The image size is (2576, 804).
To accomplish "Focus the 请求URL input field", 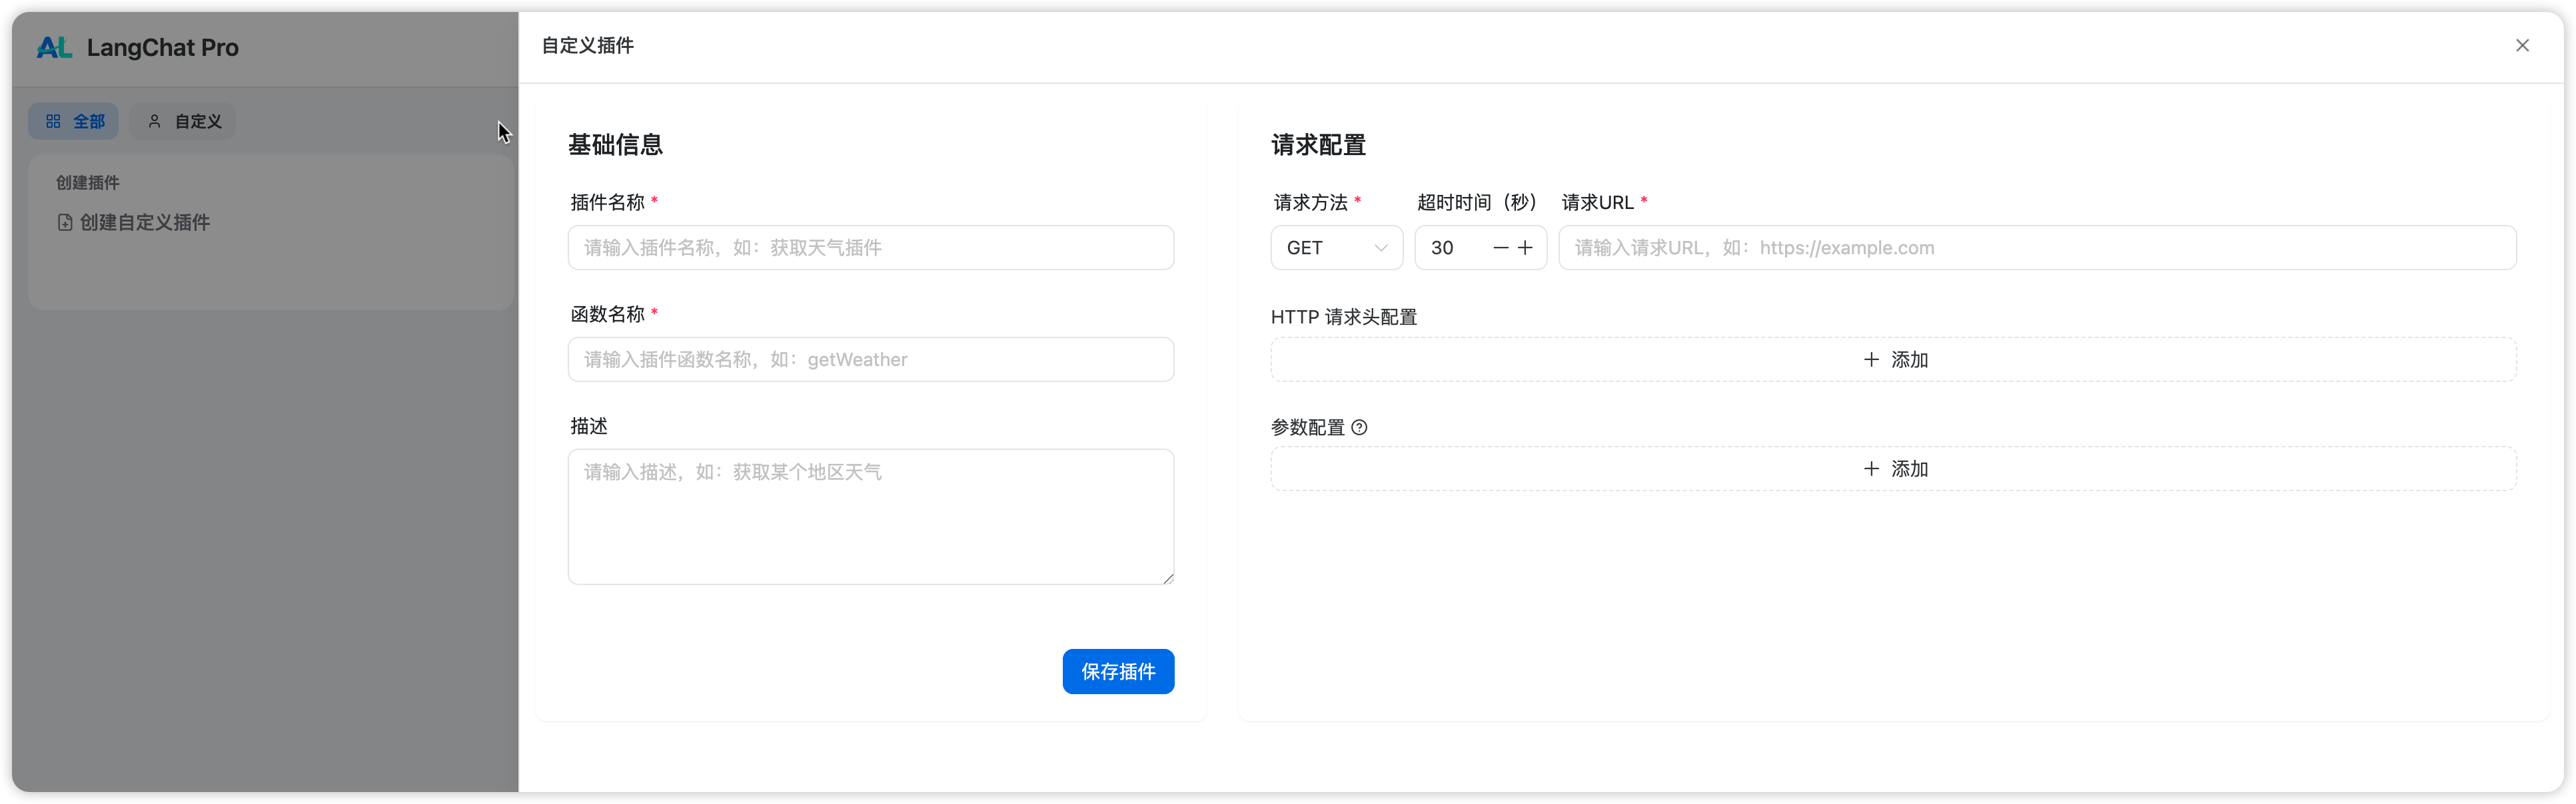I will pos(2036,248).
